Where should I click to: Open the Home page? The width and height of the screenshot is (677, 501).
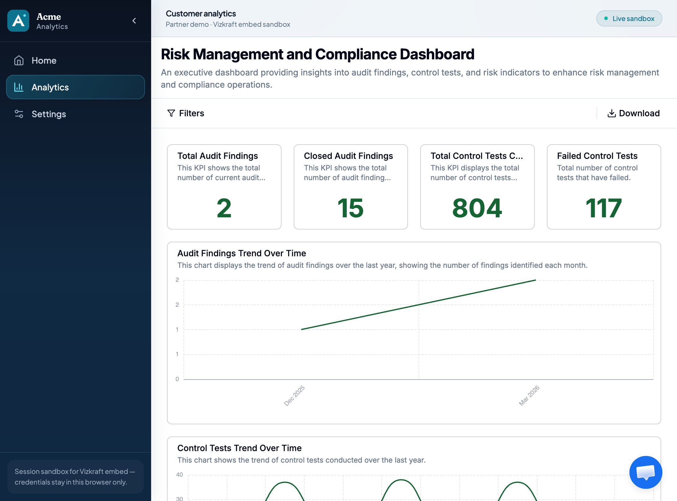tap(75, 60)
